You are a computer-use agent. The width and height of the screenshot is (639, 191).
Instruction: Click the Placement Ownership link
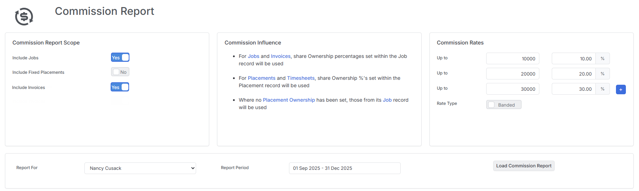(289, 100)
